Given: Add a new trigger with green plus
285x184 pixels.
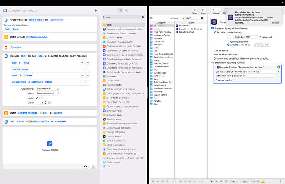Looking at the screenshot, I should [x=215, y=33].
